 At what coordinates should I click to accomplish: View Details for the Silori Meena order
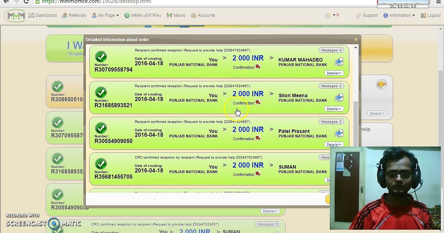tap(334, 109)
